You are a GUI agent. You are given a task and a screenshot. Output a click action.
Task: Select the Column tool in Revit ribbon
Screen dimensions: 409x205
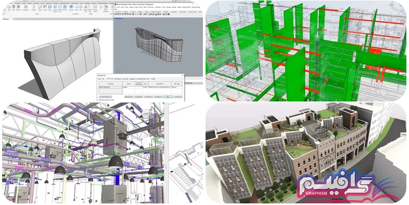click(x=34, y=8)
